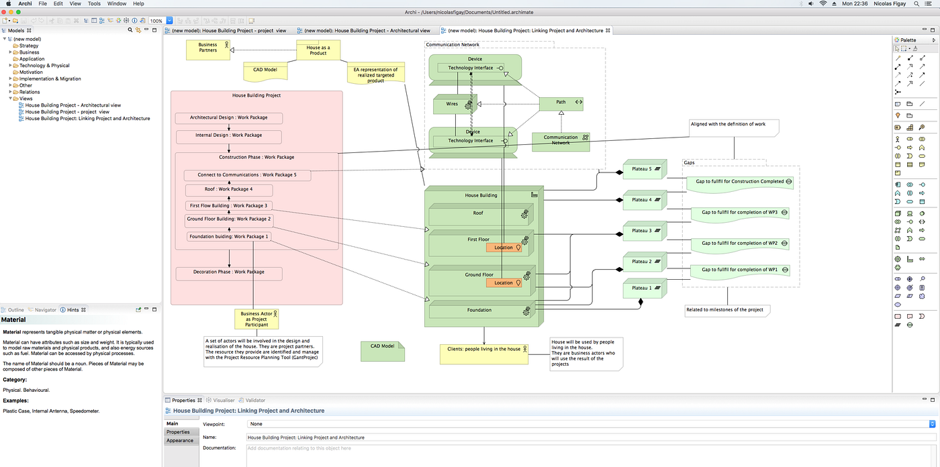The width and height of the screenshot is (940, 467).
Task: Select the Location pin icon in Palette
Action: click(x=898, y=115)
